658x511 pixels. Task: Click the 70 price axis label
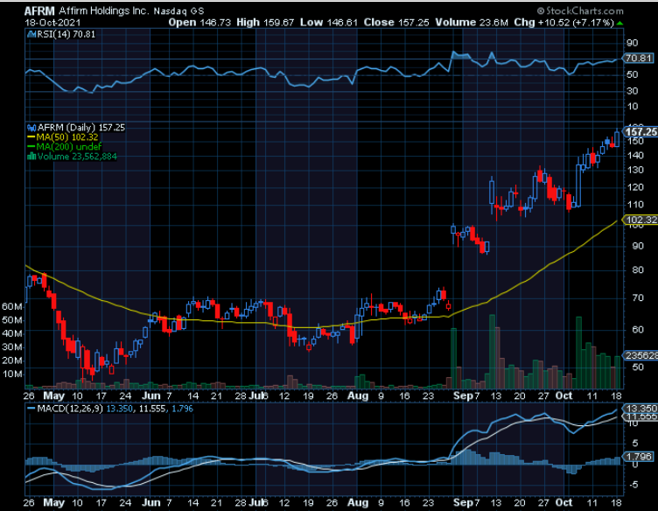click(x=637, y=298)
